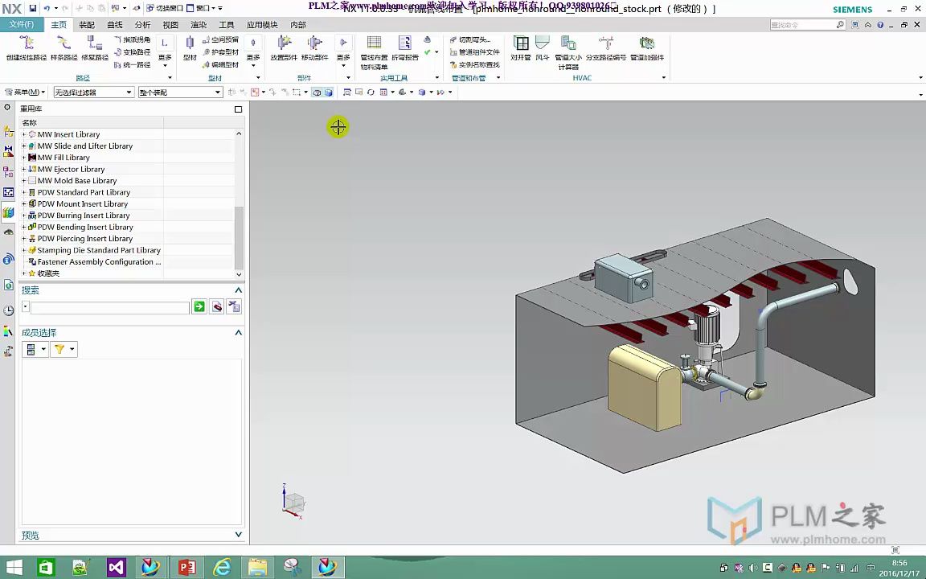Select the 创建线性路径 tool
Screen dimensions: 926x579
26,48
